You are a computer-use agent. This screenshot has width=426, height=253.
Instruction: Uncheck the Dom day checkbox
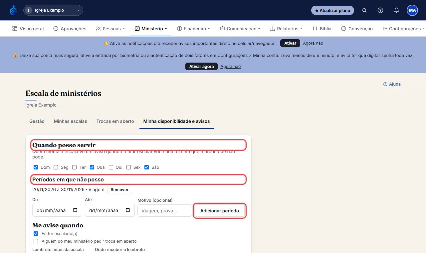36,167
